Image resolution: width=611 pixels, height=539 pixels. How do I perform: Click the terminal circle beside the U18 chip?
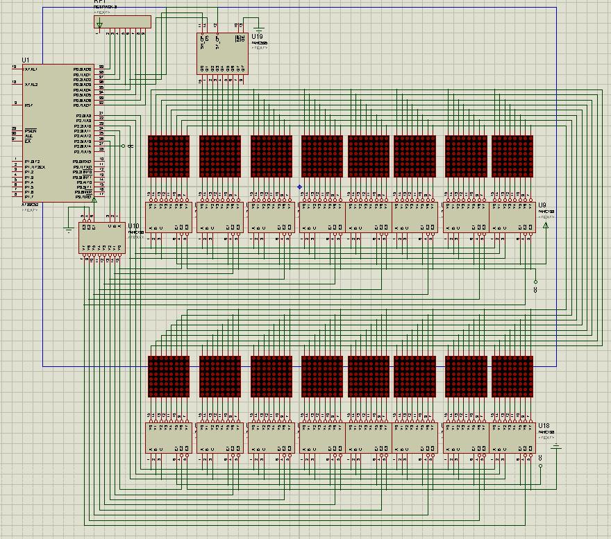coord(540,465)
